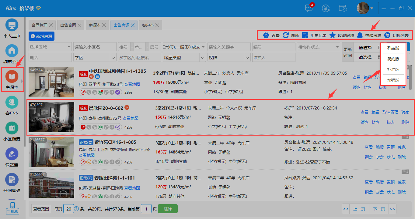
Task: Open 客户本 from the sidebar
Action: click(x=12, y=106)
